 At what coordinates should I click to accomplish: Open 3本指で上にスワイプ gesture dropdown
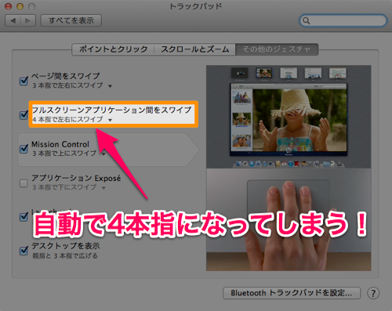click(x=103, y=154)
